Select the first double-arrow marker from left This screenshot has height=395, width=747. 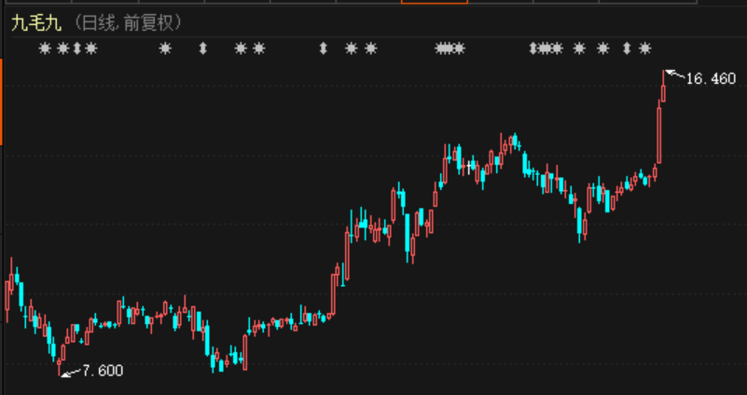pyautogui.click(x=77, y=48)
